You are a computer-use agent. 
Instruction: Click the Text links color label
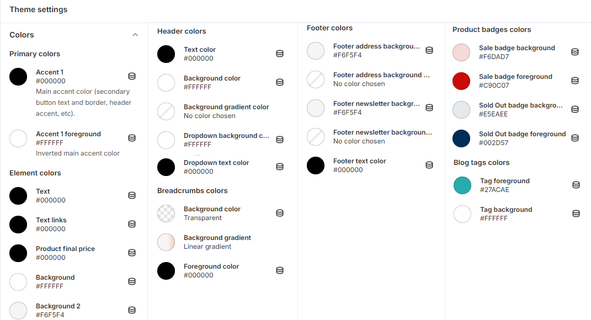[x=51, y=220]
